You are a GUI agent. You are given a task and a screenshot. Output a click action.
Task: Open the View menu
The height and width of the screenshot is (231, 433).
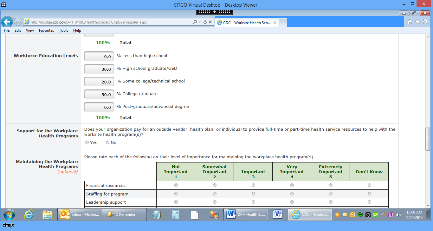[30, 30]
